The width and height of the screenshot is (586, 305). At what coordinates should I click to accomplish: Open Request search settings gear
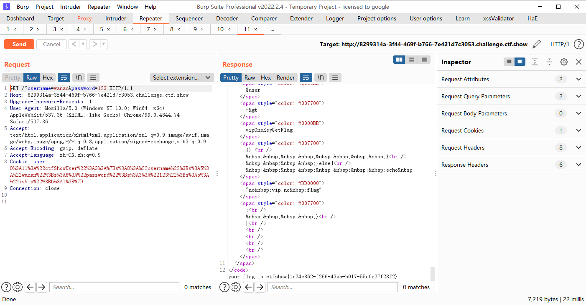[x=18, y=287]
